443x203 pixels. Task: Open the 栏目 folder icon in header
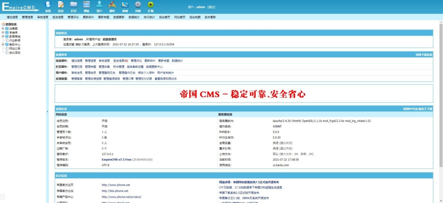pos(73,4)
